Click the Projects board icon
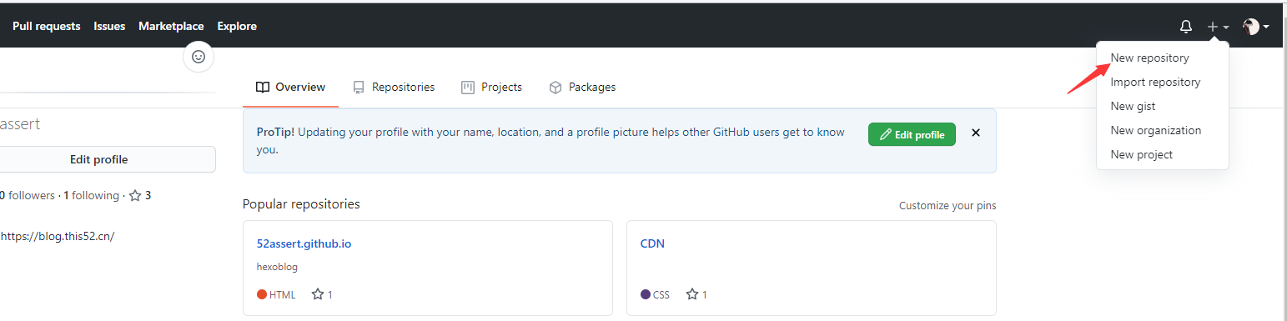The width and height of the screenshot is (1287, 321). (x=468, y=87)
